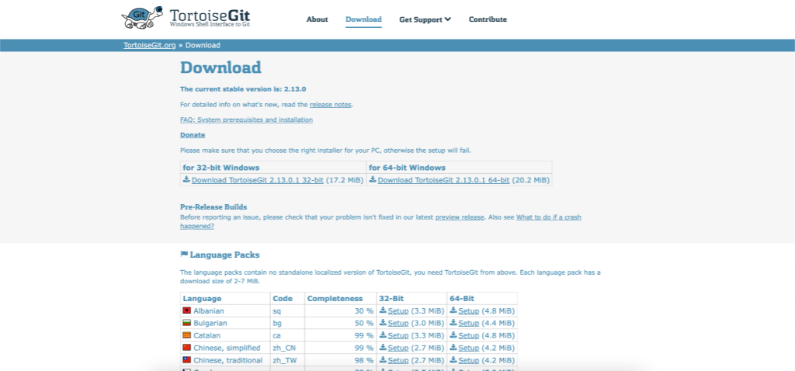
Task: Download Albanian 32-bit language pack Setup
Action: (397, 311)
